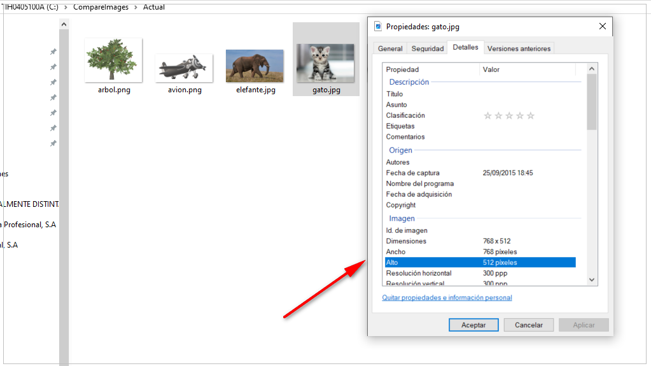
Task: Open the Versiones anteriores tab
Action: point(519,48)
